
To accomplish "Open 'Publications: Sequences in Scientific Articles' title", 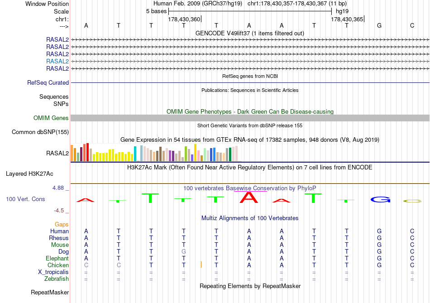I will pos(250,90).
